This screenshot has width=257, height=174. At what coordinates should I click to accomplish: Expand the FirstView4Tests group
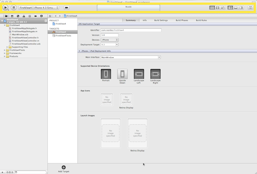4,50
